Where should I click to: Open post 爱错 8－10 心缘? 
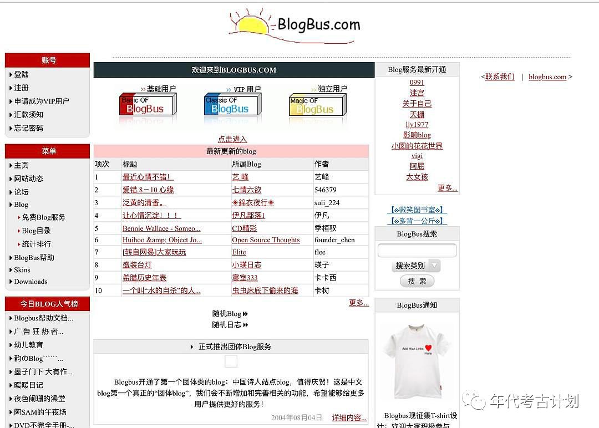148,190
